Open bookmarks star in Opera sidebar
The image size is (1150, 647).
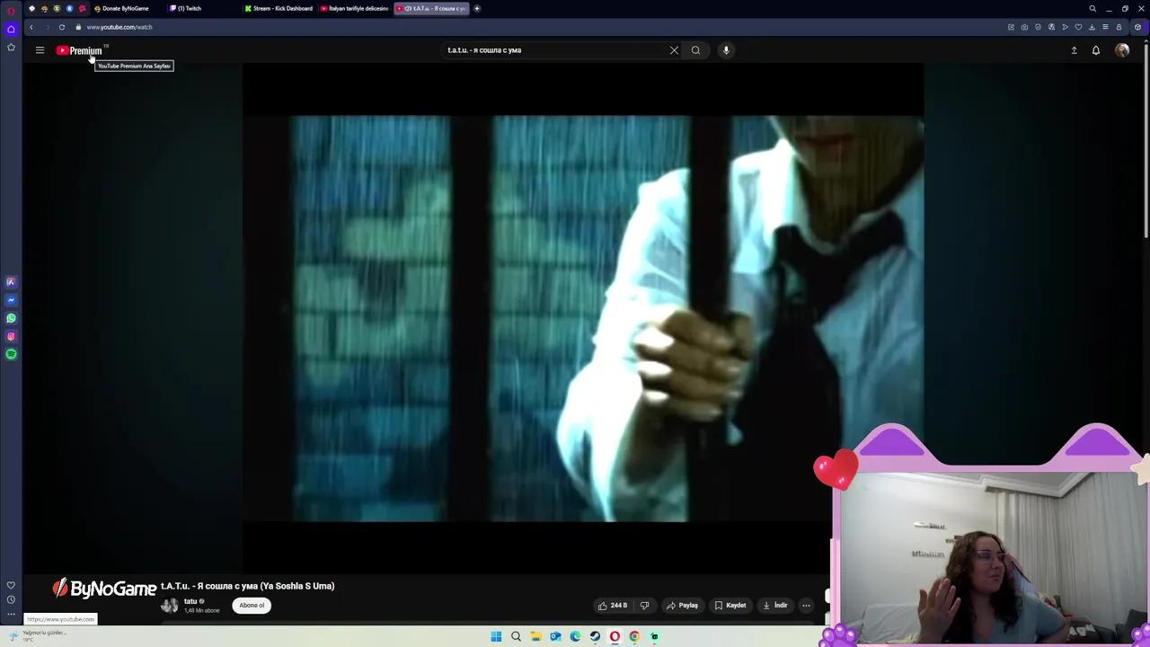[11, 47]
